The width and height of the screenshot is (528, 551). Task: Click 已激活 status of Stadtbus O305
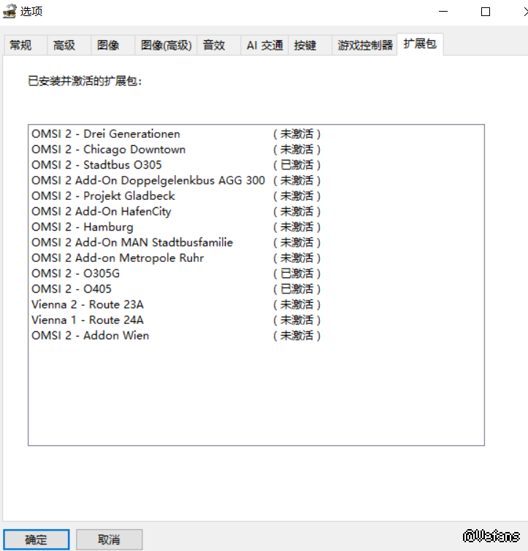(x=296, y=165)
